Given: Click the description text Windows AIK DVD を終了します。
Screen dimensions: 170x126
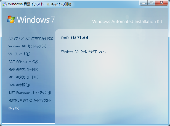Looking at the screenshot, I should pyautogui.click(x=84, y=52).
